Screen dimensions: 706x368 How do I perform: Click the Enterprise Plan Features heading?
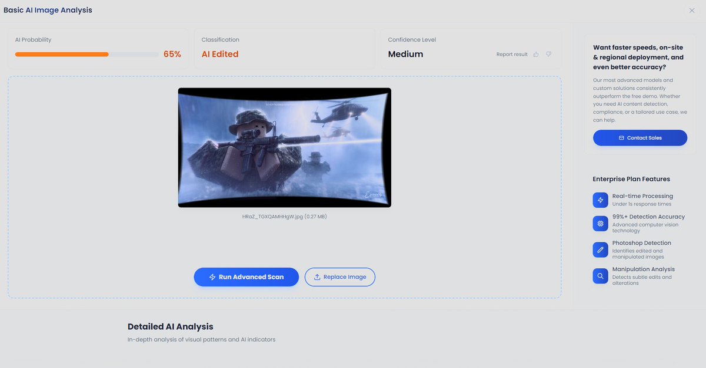pyautogui.click(x=631, y=179)
